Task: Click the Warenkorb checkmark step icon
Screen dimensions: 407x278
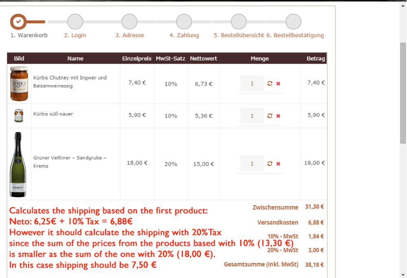Action: click(x=18, y=21)
